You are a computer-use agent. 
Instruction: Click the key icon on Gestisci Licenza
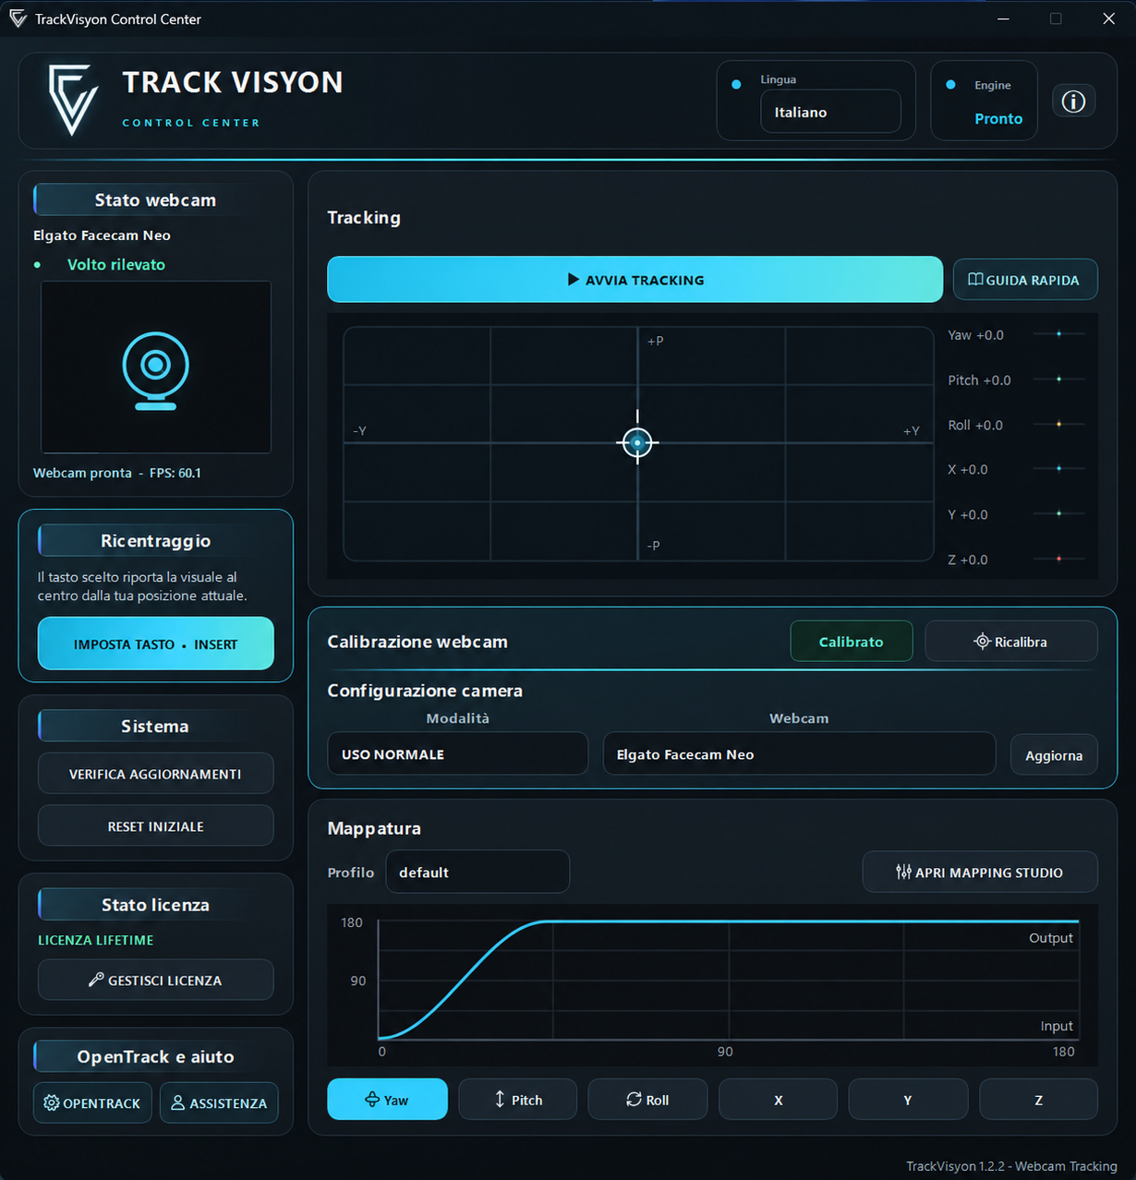click(96, 980)
